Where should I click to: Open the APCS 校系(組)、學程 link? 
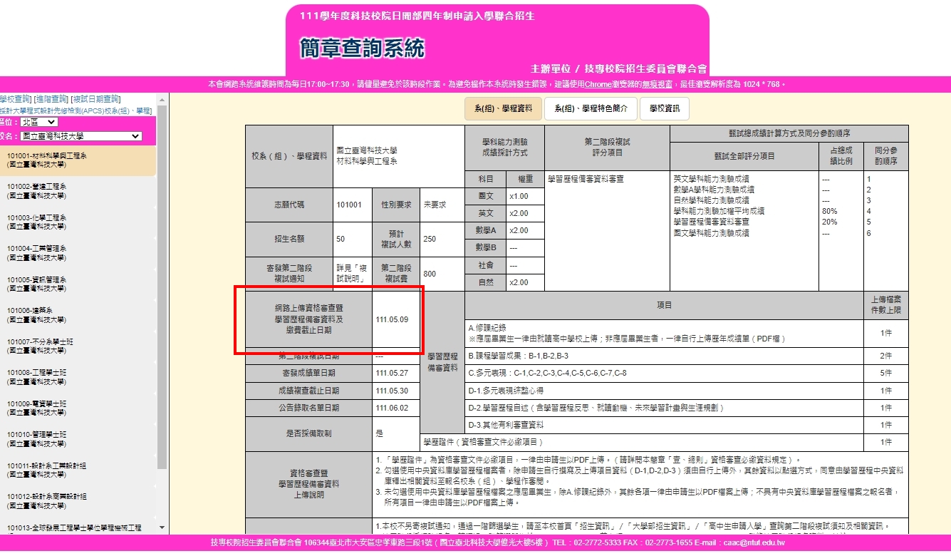pyautogui.click(x=75, y=110)
